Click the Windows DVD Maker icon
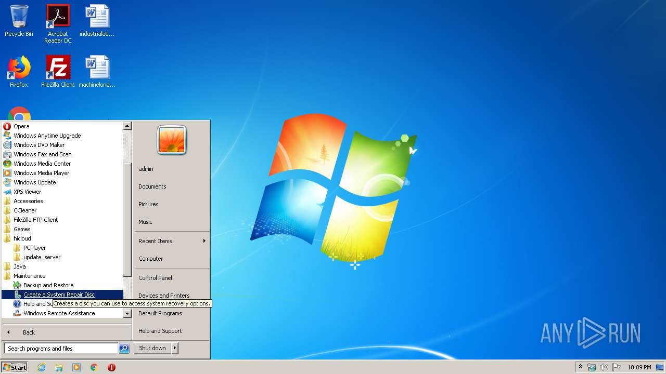Image resolution: width=666 pixels, height=374 pixels. pyautogui.click(x=7, y=145)
